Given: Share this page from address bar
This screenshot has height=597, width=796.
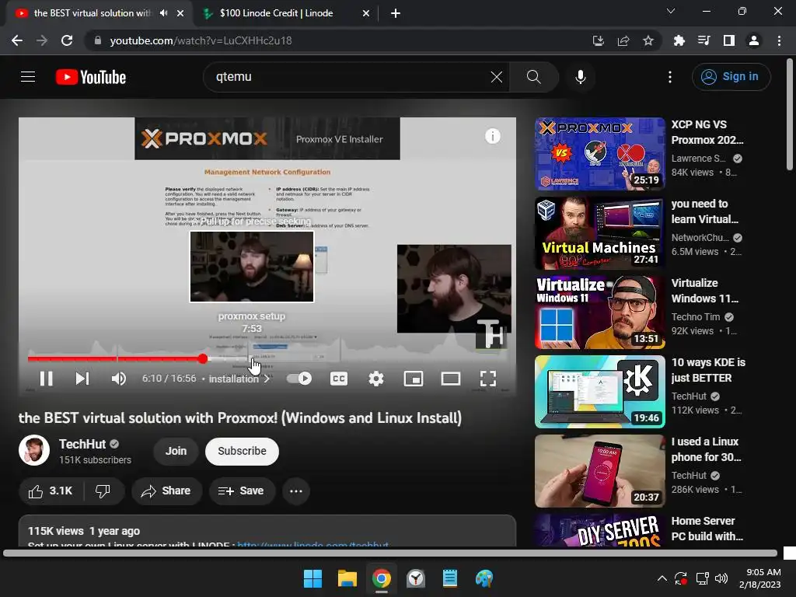Looking at the screenshot, I should tap(623, 40).
